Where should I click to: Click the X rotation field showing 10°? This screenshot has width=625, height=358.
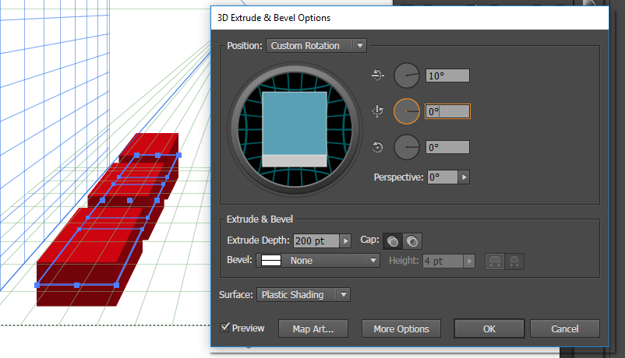(447, 75)
